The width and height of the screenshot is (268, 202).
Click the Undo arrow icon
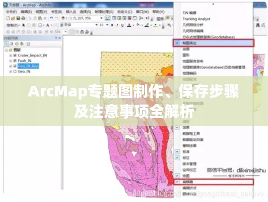point(51,18)
